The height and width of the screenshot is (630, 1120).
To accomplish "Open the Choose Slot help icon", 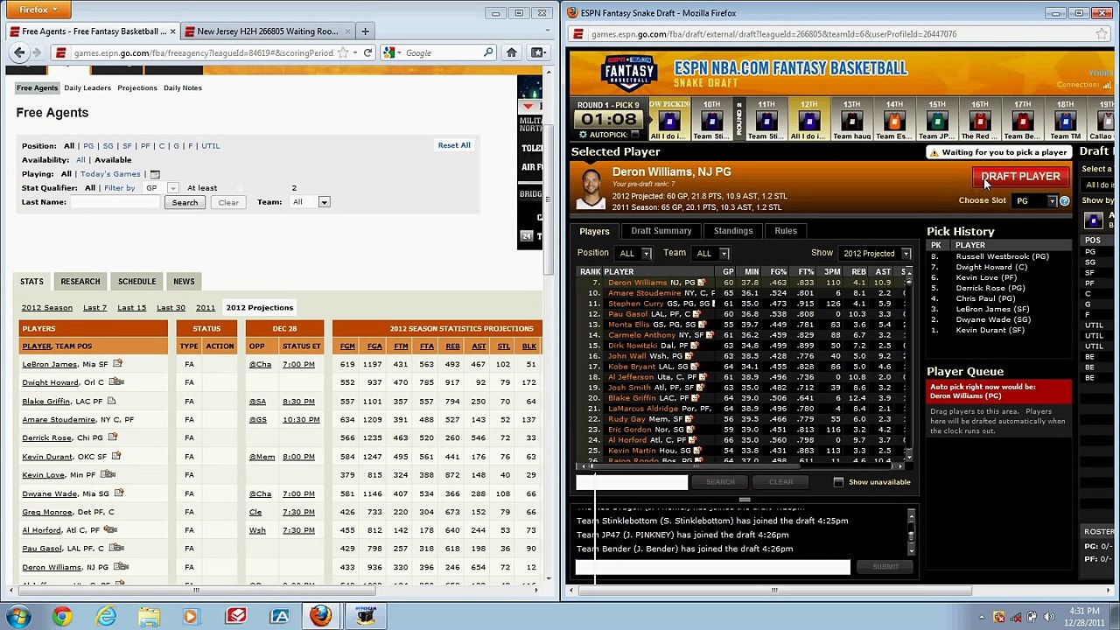I will coord(1064,201).
